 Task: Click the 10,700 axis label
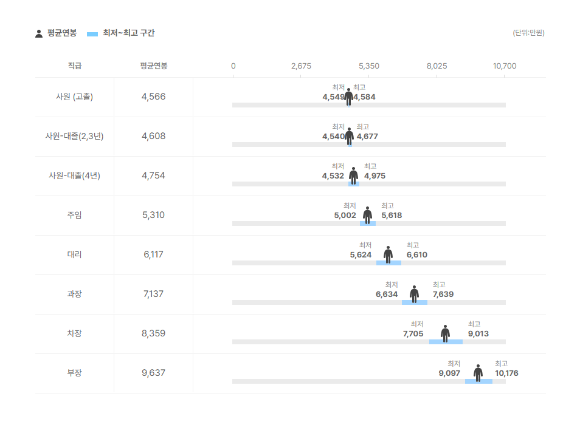505,66
